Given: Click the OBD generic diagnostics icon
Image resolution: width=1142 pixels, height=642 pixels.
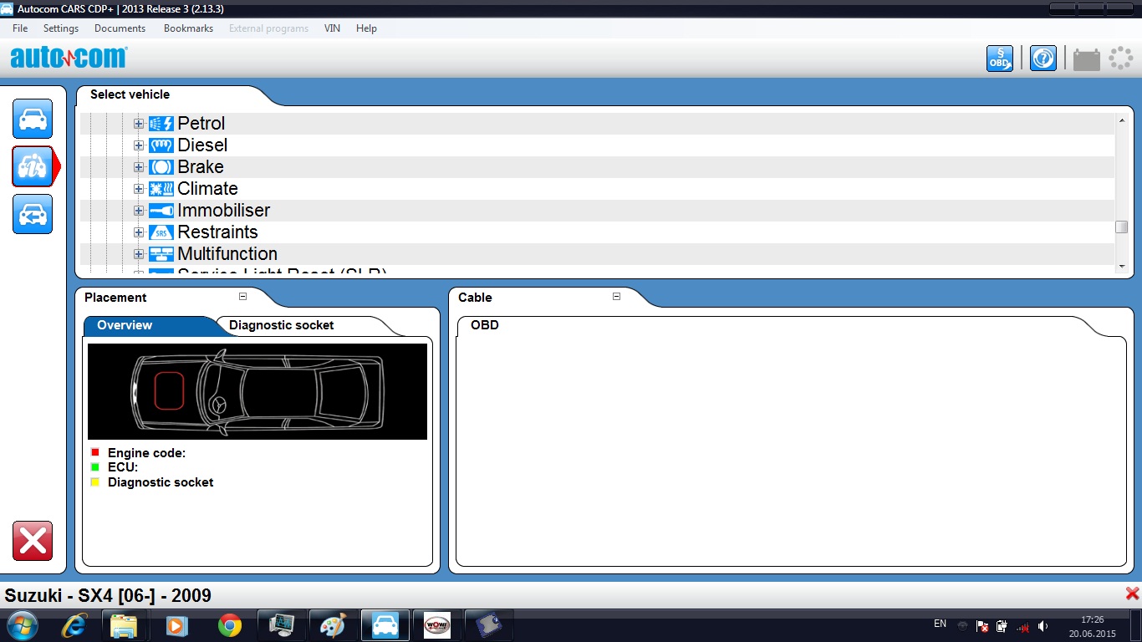Looking at the screenshot, I should pos(1000,59).
